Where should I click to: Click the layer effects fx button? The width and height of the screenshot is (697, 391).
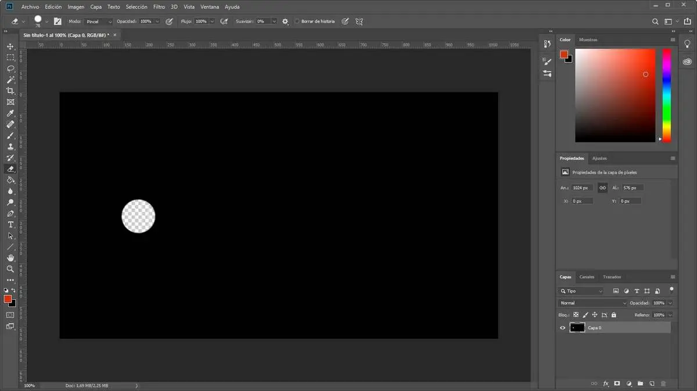coord(606,383)
